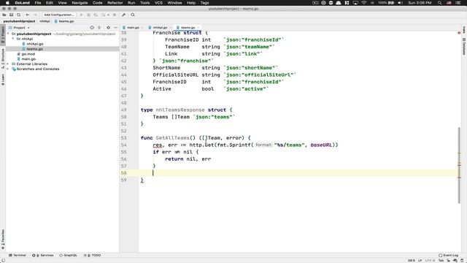Select go.mod in the project tree
Screen dimensions: 467x263
point(28,54)
